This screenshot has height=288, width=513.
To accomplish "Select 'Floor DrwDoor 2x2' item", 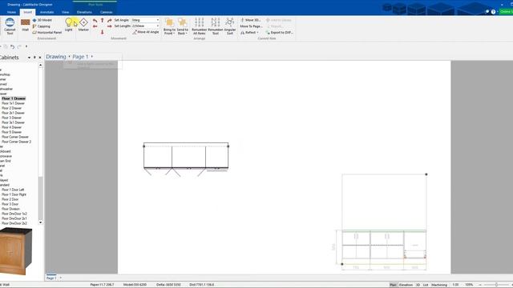I will 14,223.
